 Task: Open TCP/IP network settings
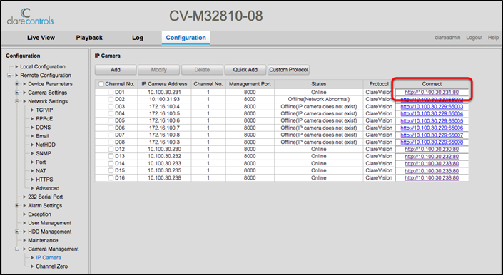44,110
